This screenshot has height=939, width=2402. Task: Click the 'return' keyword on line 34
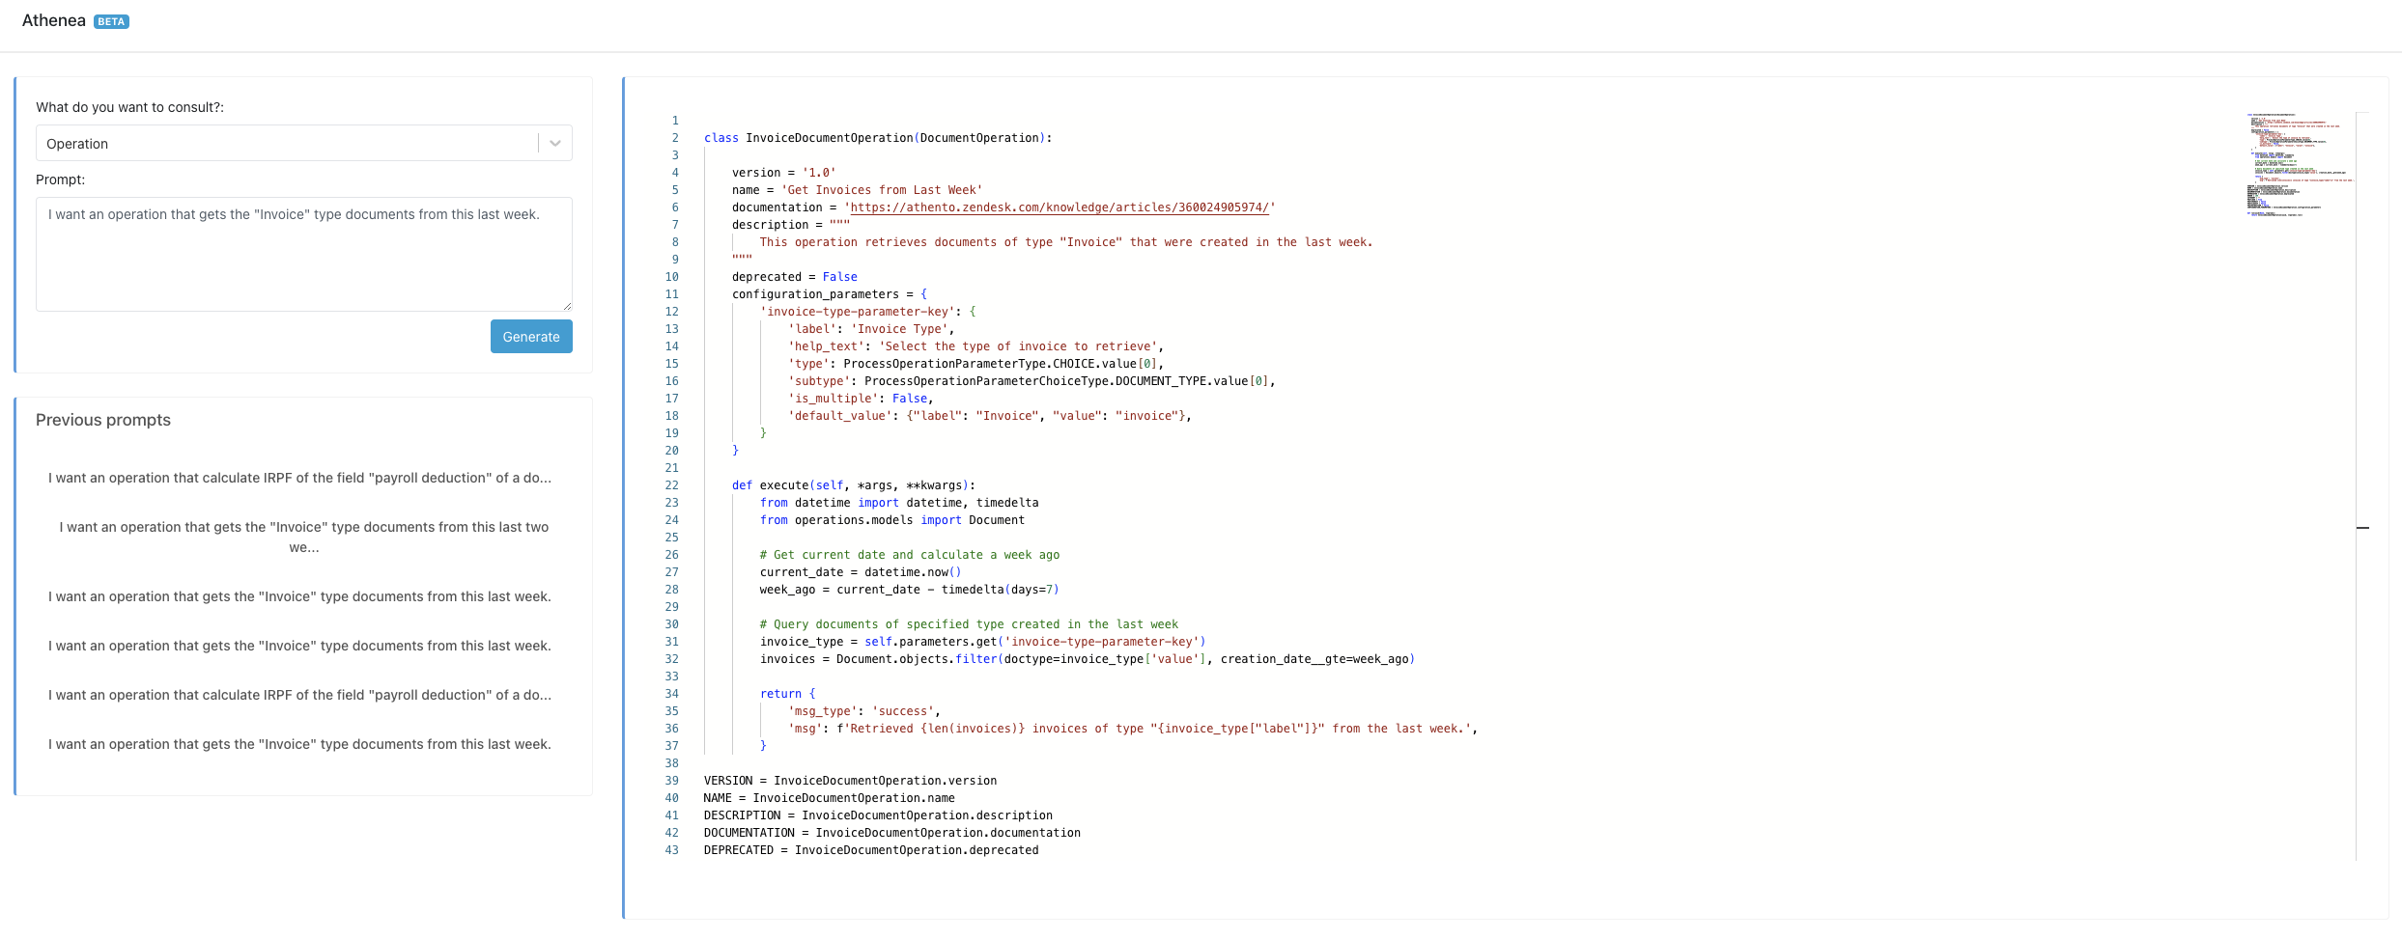(x=780, y=694)
